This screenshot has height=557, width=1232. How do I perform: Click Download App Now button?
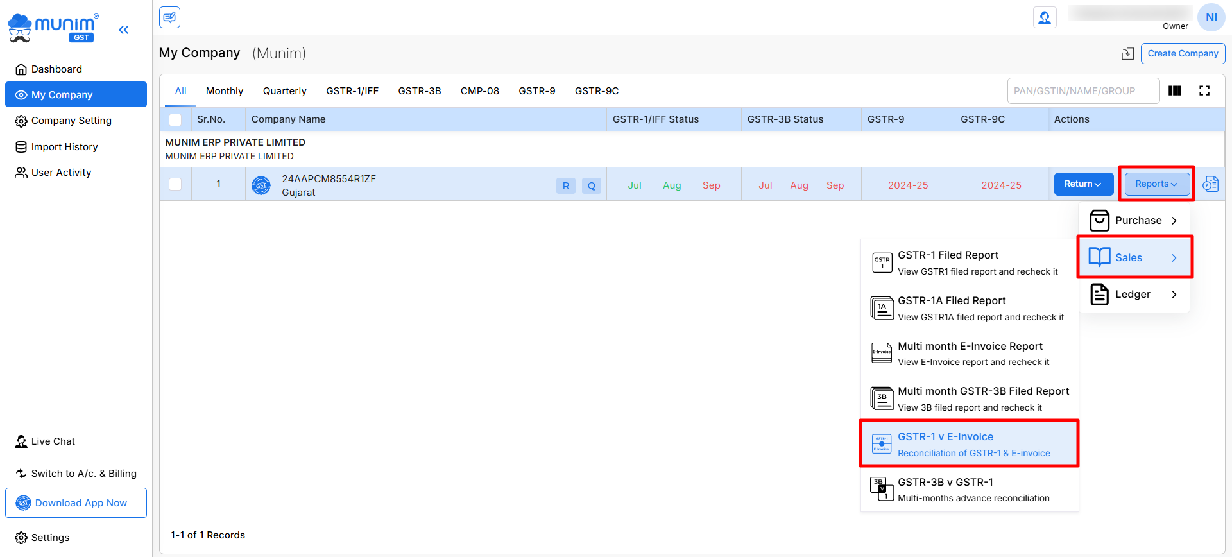(x=76, y=503)
